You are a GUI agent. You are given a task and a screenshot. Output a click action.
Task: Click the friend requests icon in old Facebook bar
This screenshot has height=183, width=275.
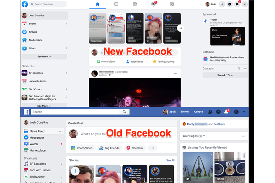point(210,112)
